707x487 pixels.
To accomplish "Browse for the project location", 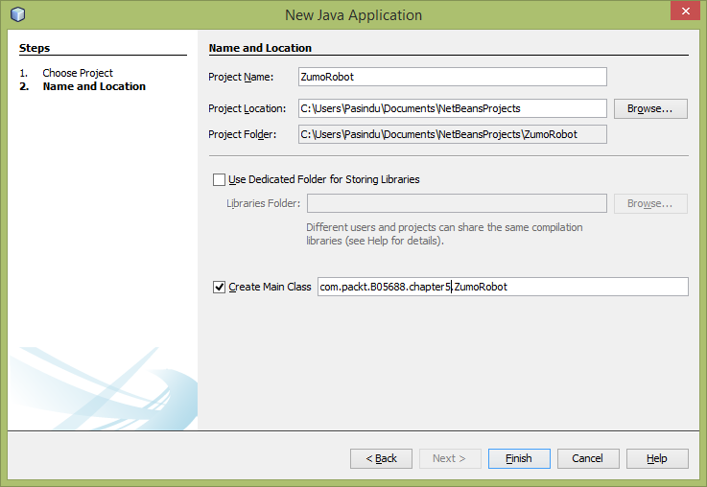I will click(x=650, y=108).
